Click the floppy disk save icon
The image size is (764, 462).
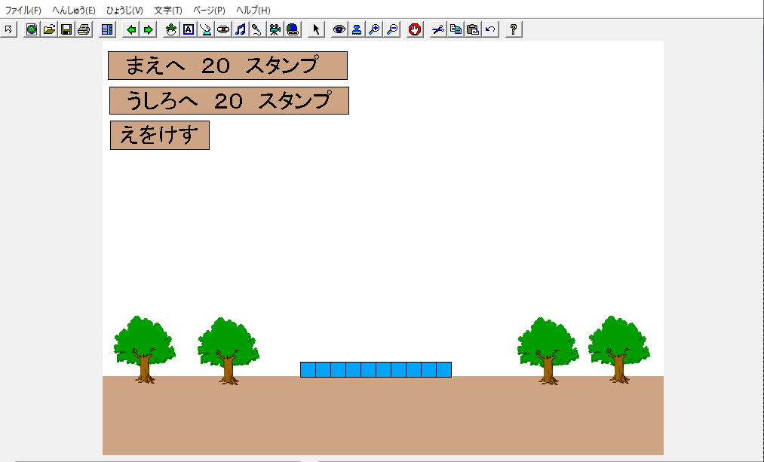coord(66,29)
